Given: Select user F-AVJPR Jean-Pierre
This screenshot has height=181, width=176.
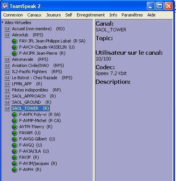Looking at the screenshot, I should pos(42,53).
